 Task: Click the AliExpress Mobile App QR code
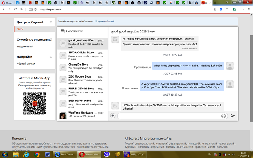[x=35, y=104]
